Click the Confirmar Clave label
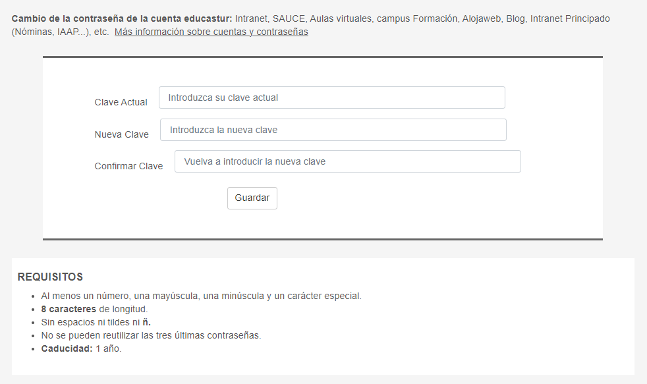 pos(128,166)
